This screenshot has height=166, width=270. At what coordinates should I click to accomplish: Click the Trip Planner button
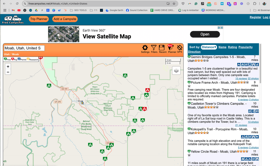pyautogui.click(x=39, y=19)
